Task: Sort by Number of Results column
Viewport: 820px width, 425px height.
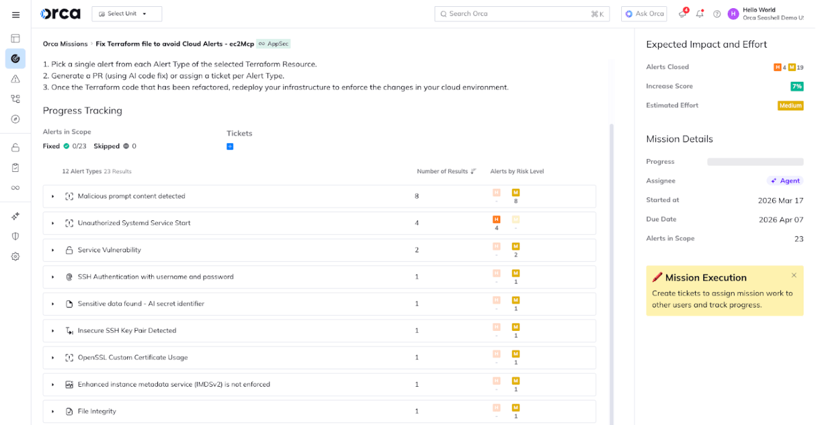Action: click(x=446, y=171)
